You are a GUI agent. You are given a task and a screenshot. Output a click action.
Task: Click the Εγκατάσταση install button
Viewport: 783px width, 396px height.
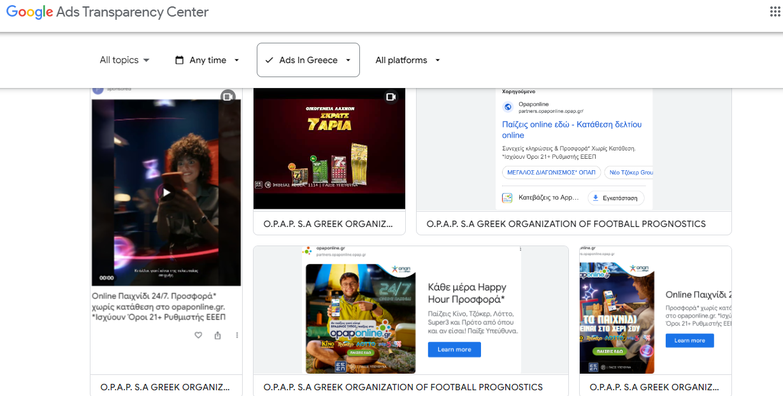(615, 198)
